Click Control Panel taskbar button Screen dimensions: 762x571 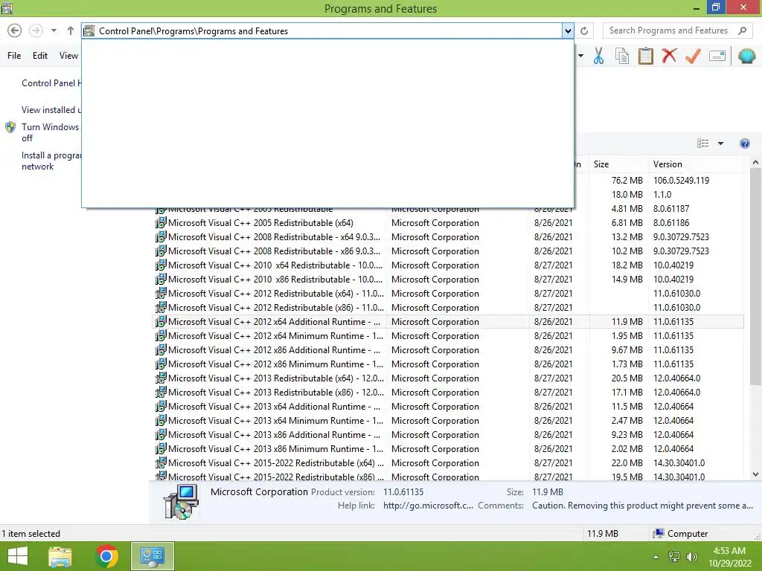(152, 556)
